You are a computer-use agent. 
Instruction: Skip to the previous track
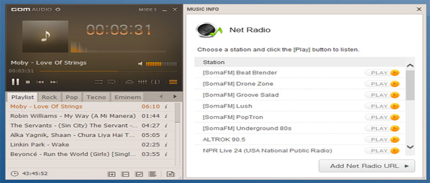[40, 82]
